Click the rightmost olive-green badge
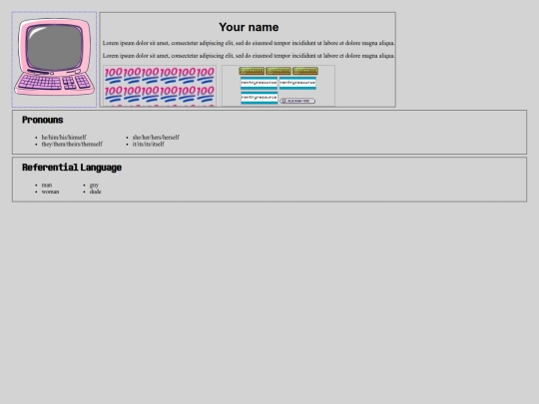The width and height of the screenshot is (539, 404). click(x=305, y=71)
